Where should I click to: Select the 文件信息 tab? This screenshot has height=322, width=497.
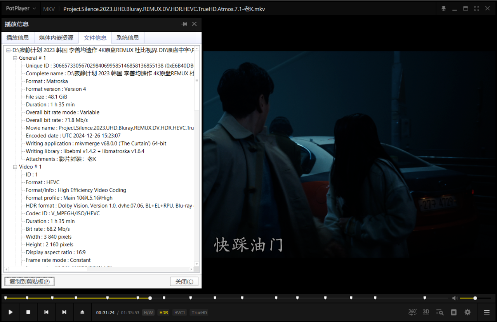coord(95,38)
